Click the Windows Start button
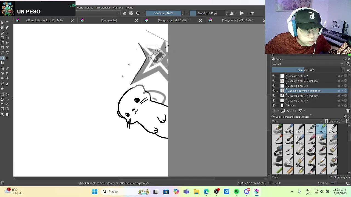The width and height of the screenshot is (351, 197). coord(95,192)
